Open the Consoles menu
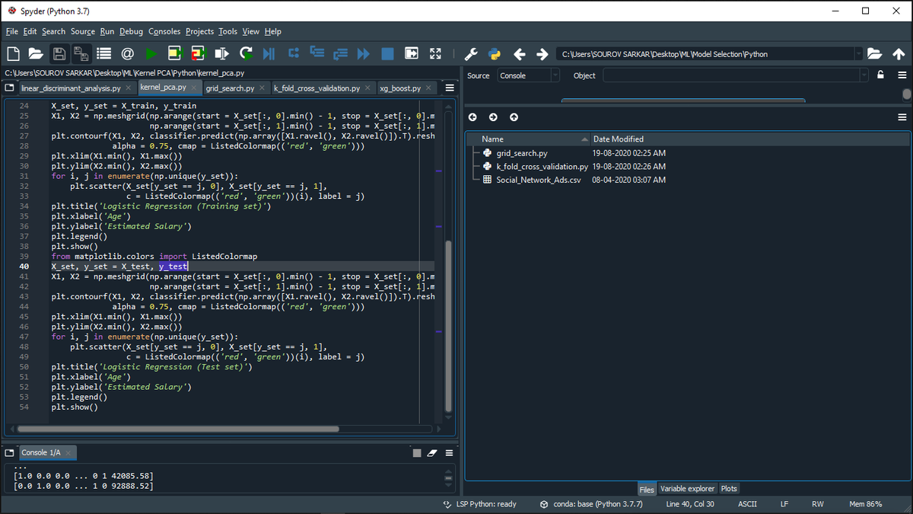The height and width of the screenshot is (514, 913). [x=164, y=31]
